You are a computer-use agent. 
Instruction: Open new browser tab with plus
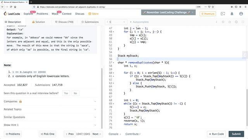click(x=31, y=2)
